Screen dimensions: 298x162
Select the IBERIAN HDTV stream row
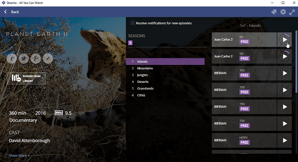244,140
